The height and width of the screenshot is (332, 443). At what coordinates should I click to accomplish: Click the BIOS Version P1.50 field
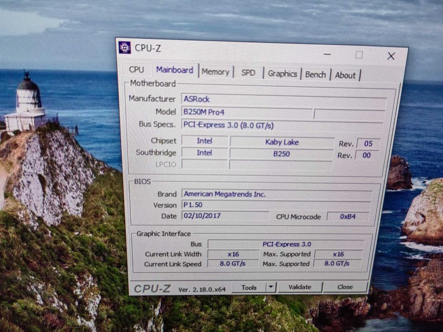tap(276, 205)
